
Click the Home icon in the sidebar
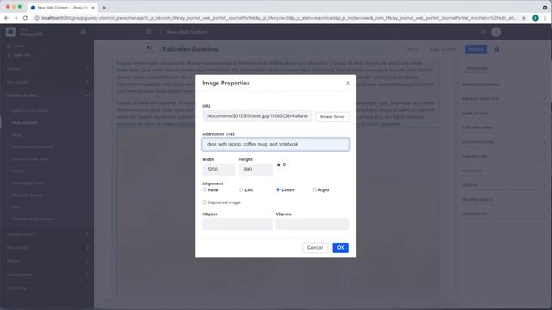click(x=9, y=46)
